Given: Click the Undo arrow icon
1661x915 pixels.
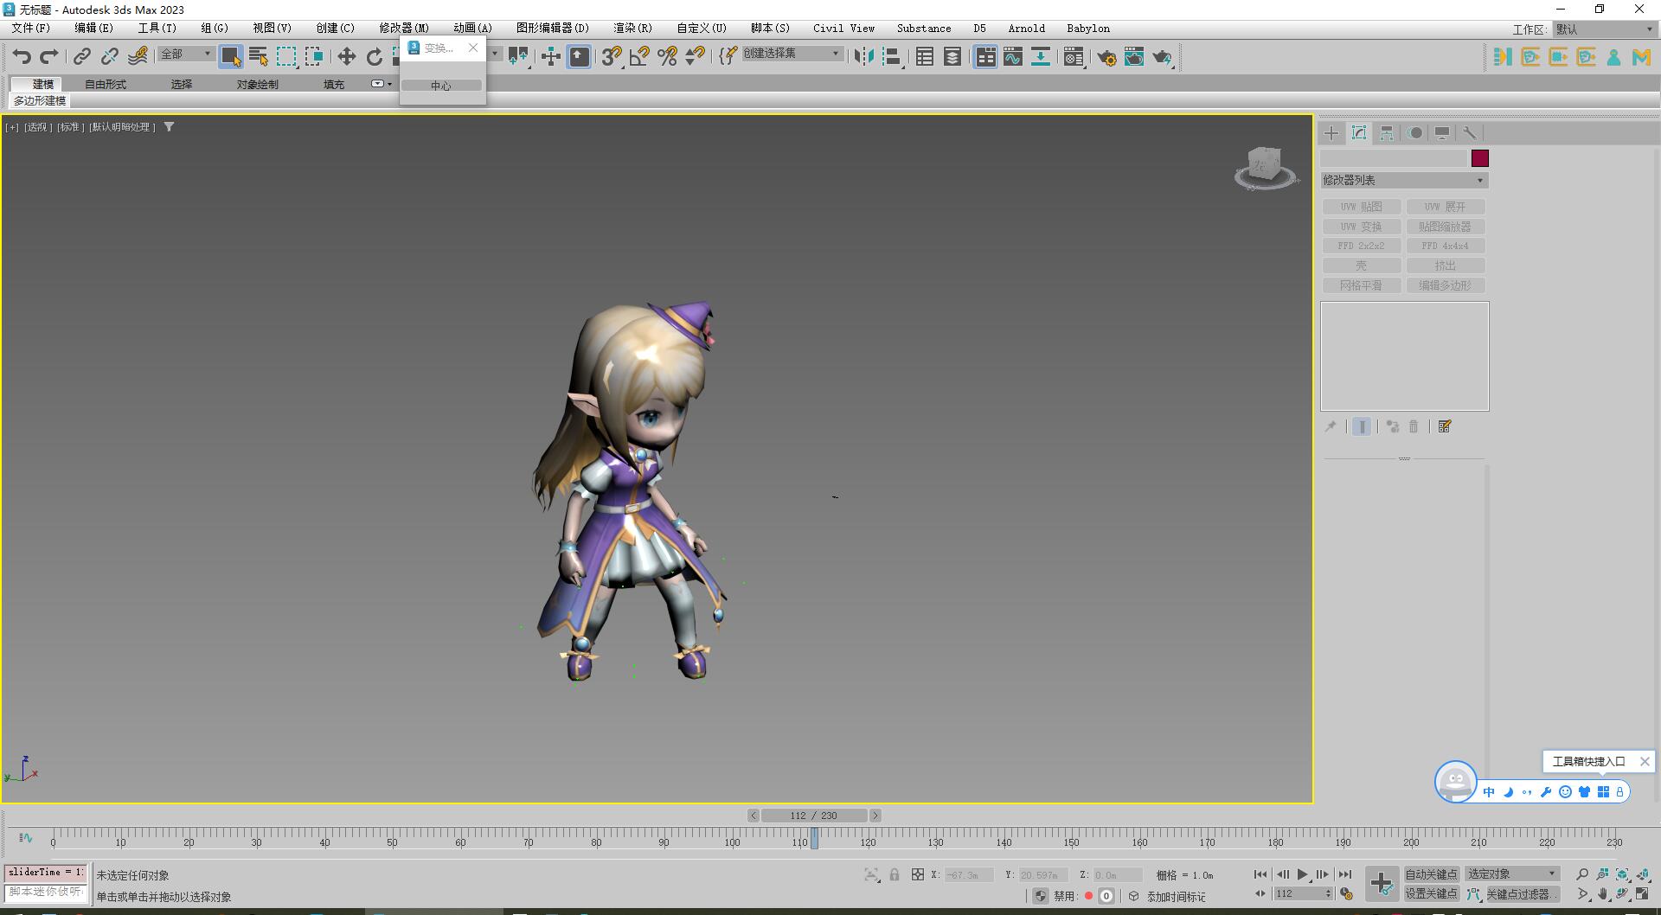Looking at the screenshot, I should (x=22, y=57).
